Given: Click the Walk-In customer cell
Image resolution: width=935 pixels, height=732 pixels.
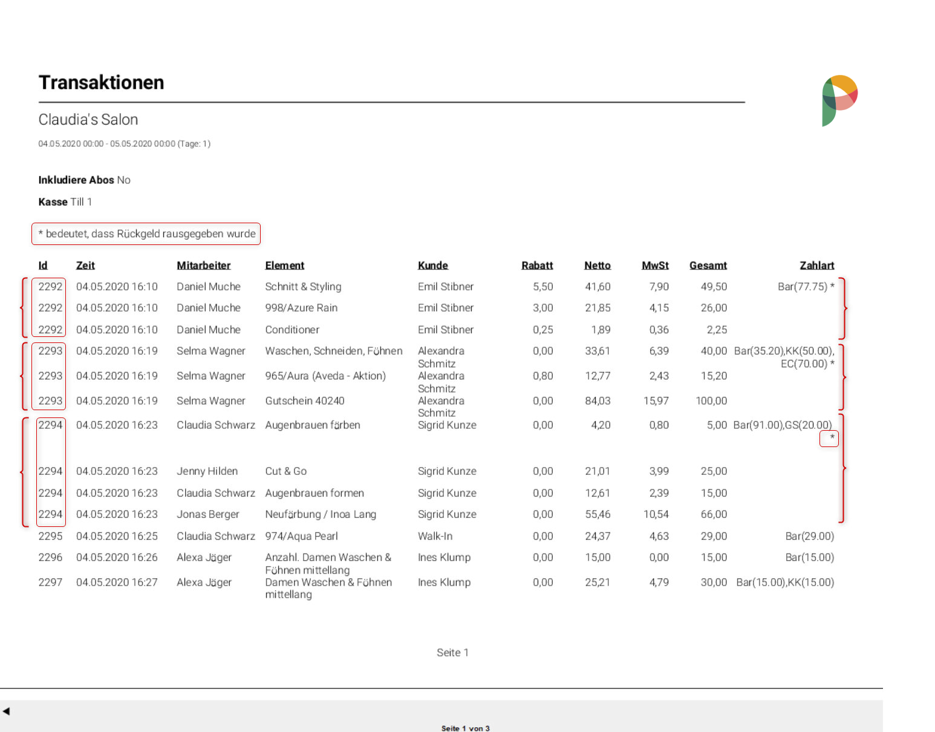Looking at the screenshot, I should [x=435, y=536].
